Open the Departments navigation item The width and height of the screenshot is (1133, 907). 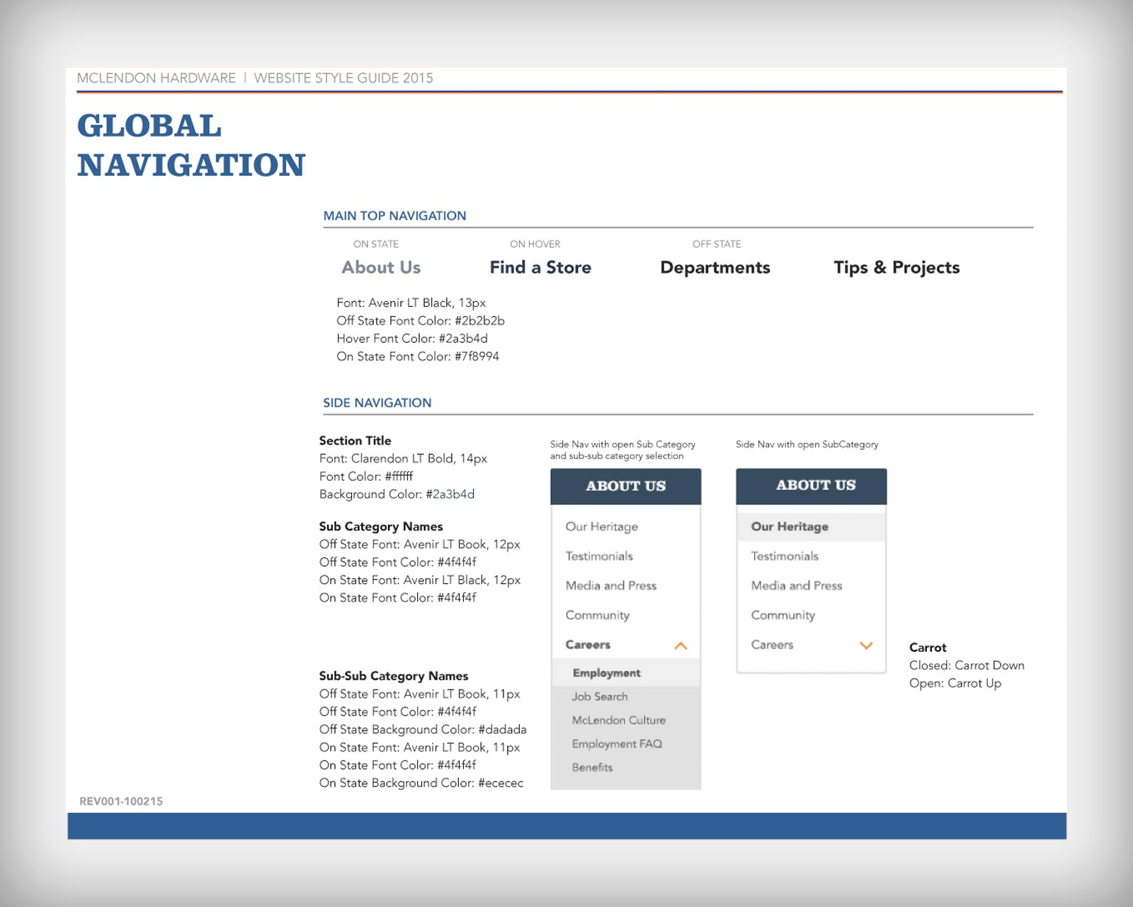point(715,268)
